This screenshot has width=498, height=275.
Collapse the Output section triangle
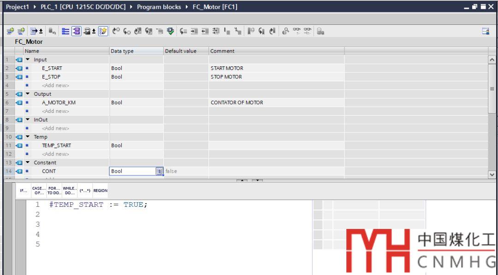click(28, 94)
